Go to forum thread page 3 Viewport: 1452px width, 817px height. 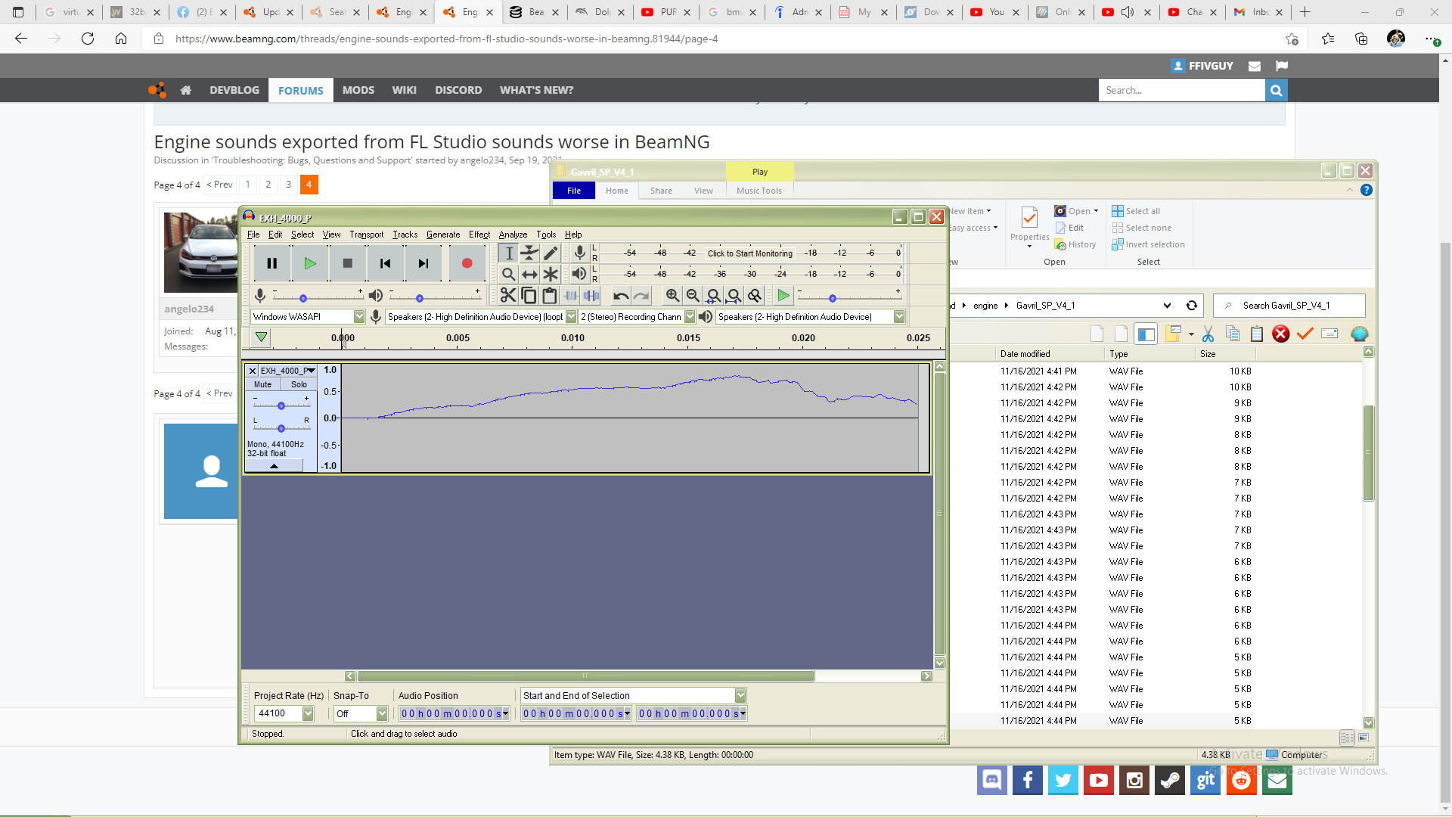pos(288,185)
